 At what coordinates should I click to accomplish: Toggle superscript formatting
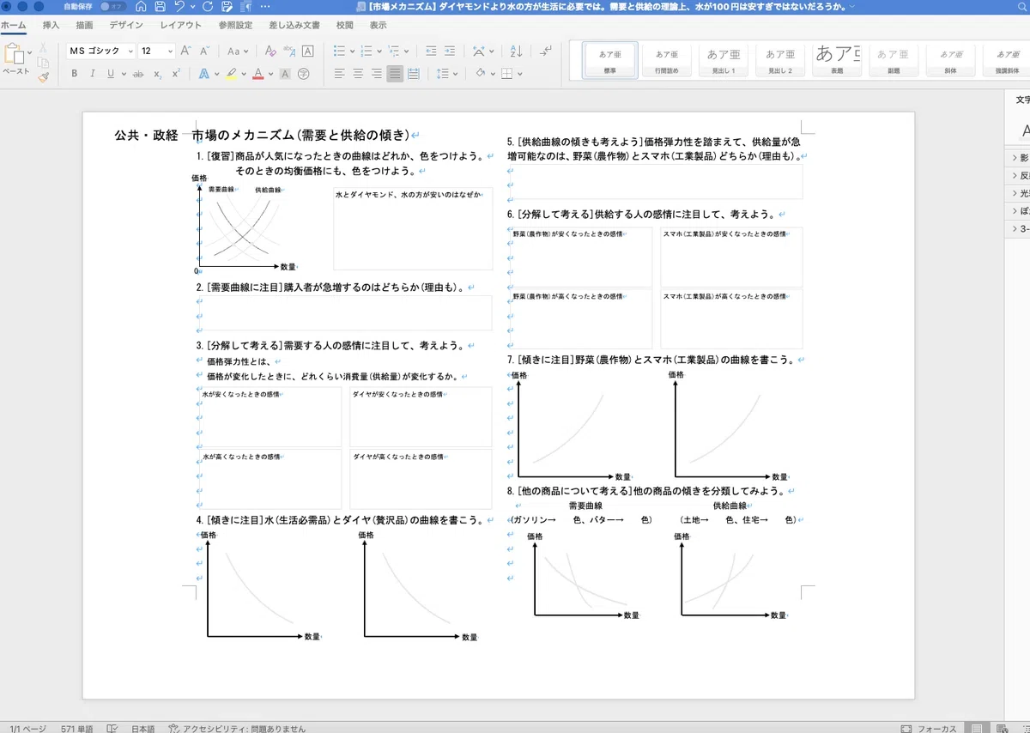coord(176,74)
